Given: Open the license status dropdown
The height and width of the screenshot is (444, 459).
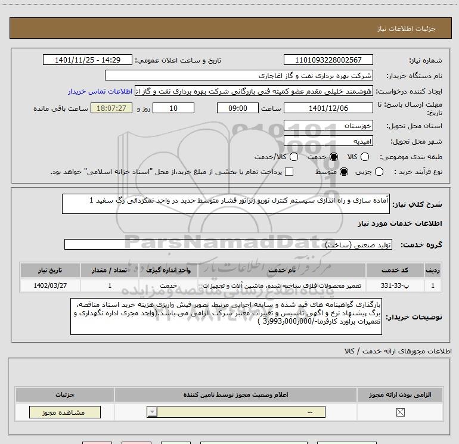Looking at the screenshot, I should (236, 412).
